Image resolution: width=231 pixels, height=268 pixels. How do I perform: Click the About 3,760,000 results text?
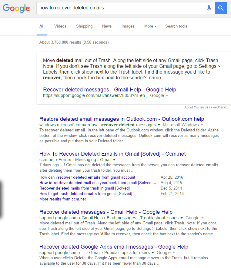click(x=74, y=42)
